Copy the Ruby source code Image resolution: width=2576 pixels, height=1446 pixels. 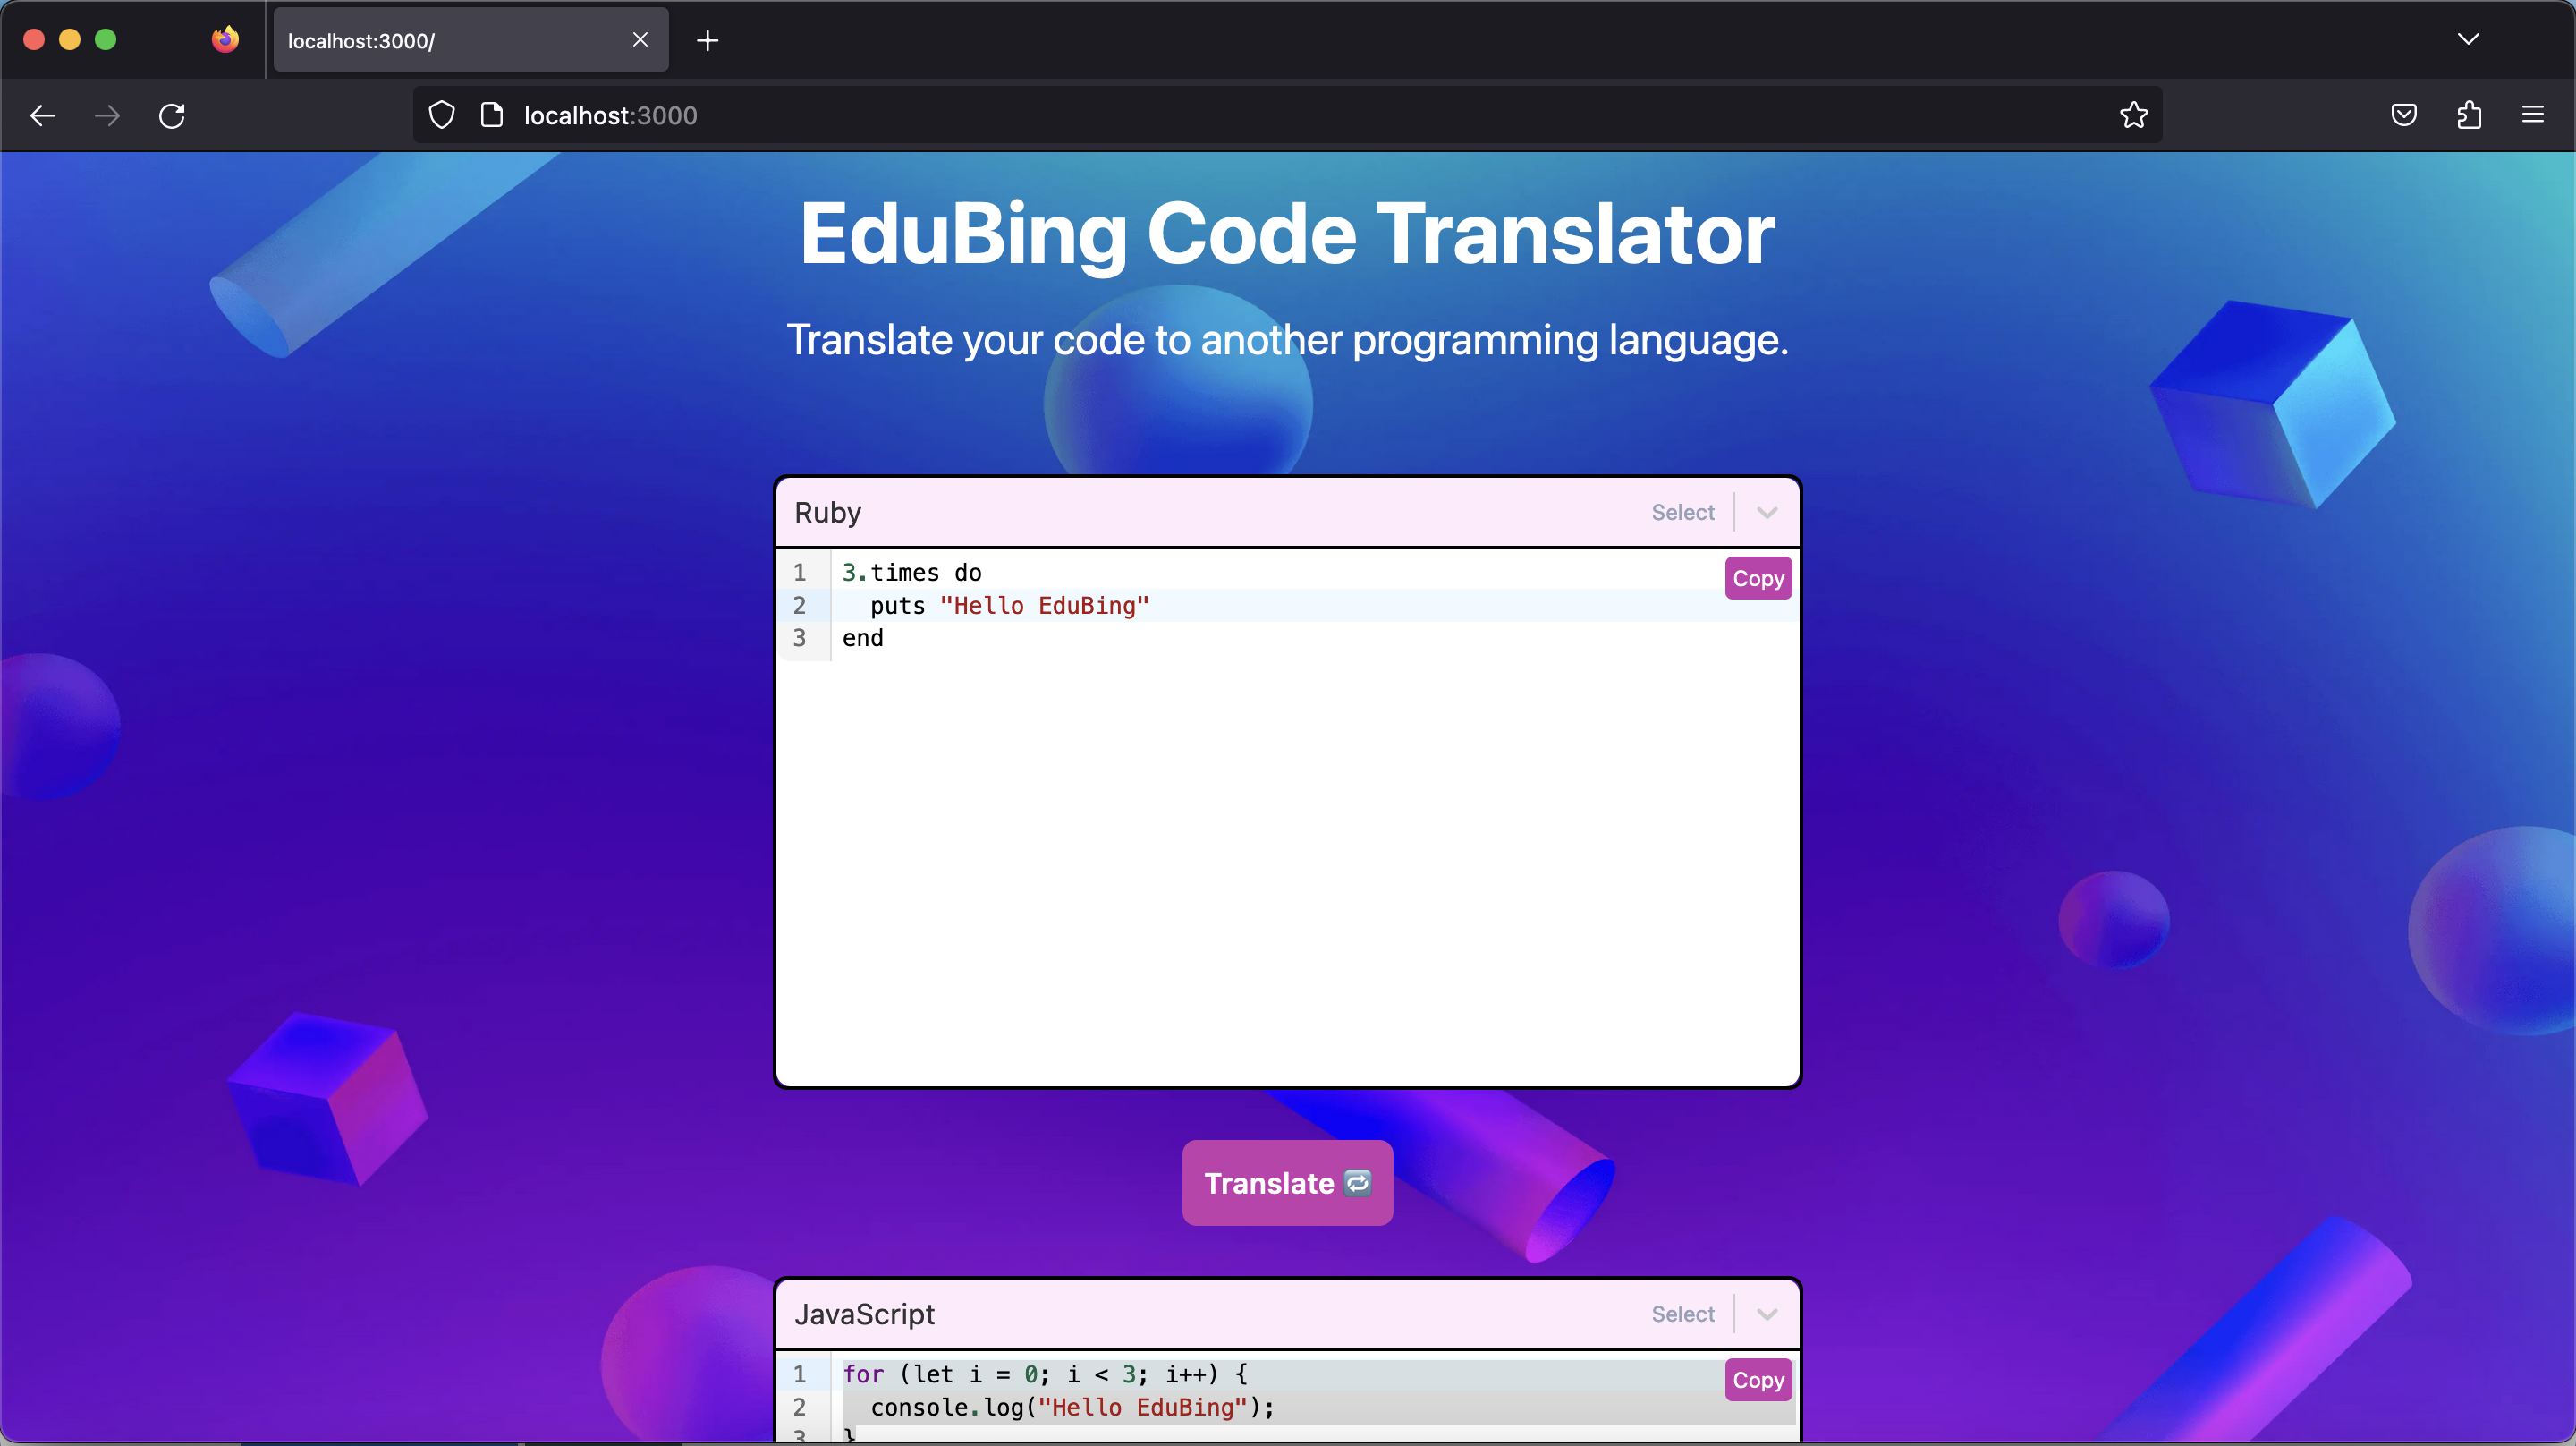(x=1757, y=578)
